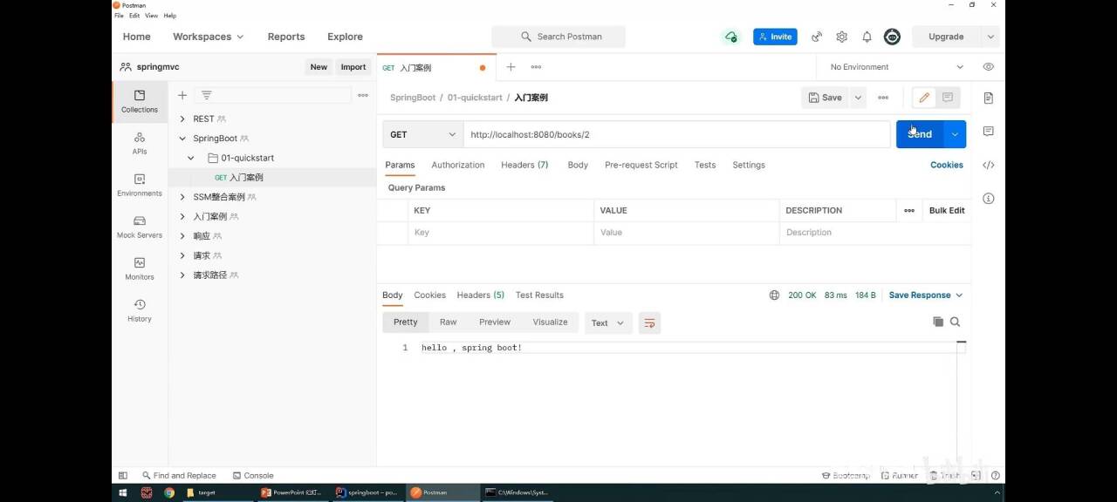Switch to build mode pencil icon
This screenshot has width=1117, height=502.
tap(924, 98)
